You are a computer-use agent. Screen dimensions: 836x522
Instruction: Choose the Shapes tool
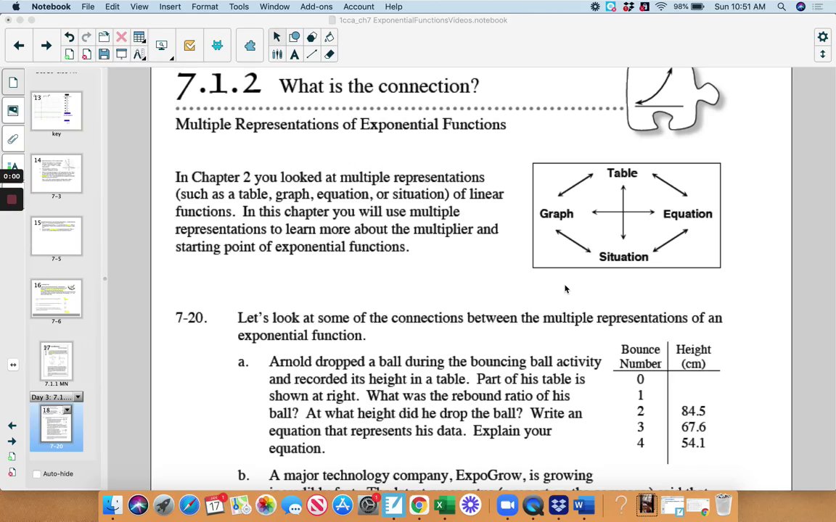pyautogui.click(x=295, y=37)
